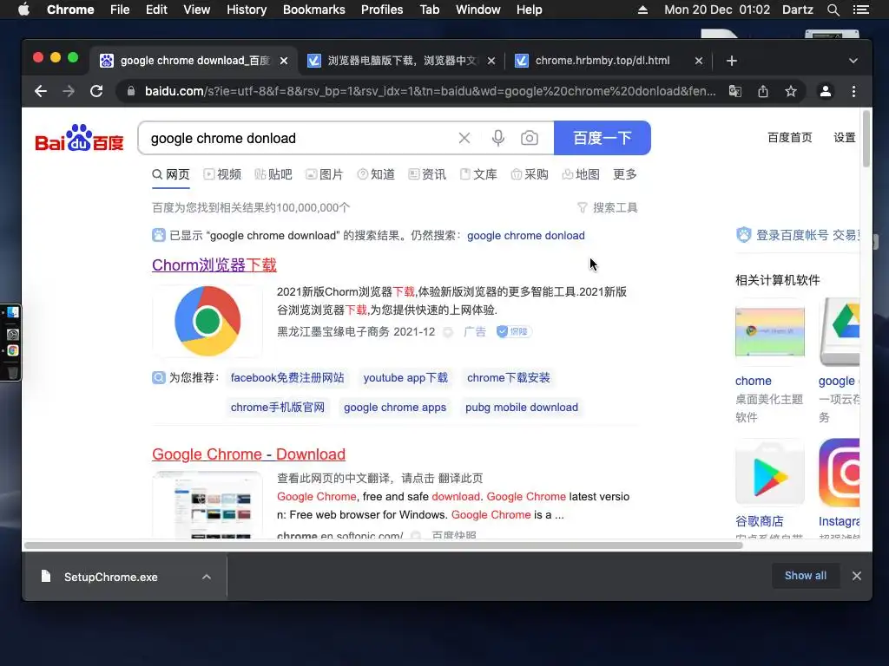Select the 网页 web results tab

(171, 174)
